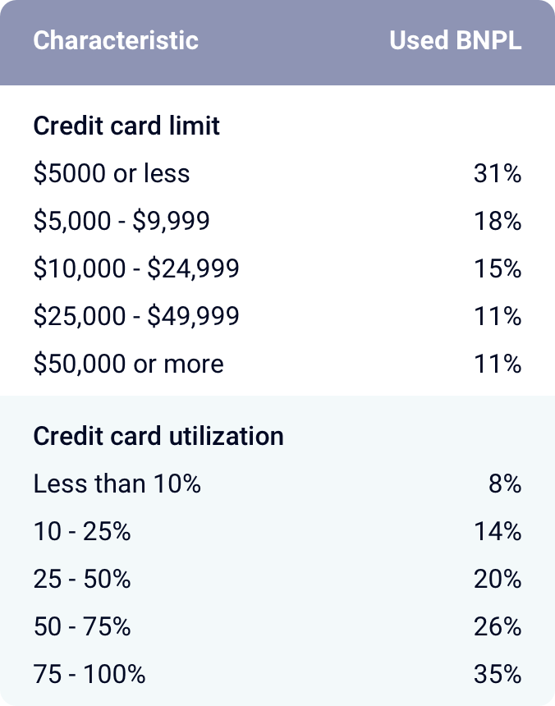The image size is (555, 706).
Task: Click the 15% value
Action: point(498,269)
